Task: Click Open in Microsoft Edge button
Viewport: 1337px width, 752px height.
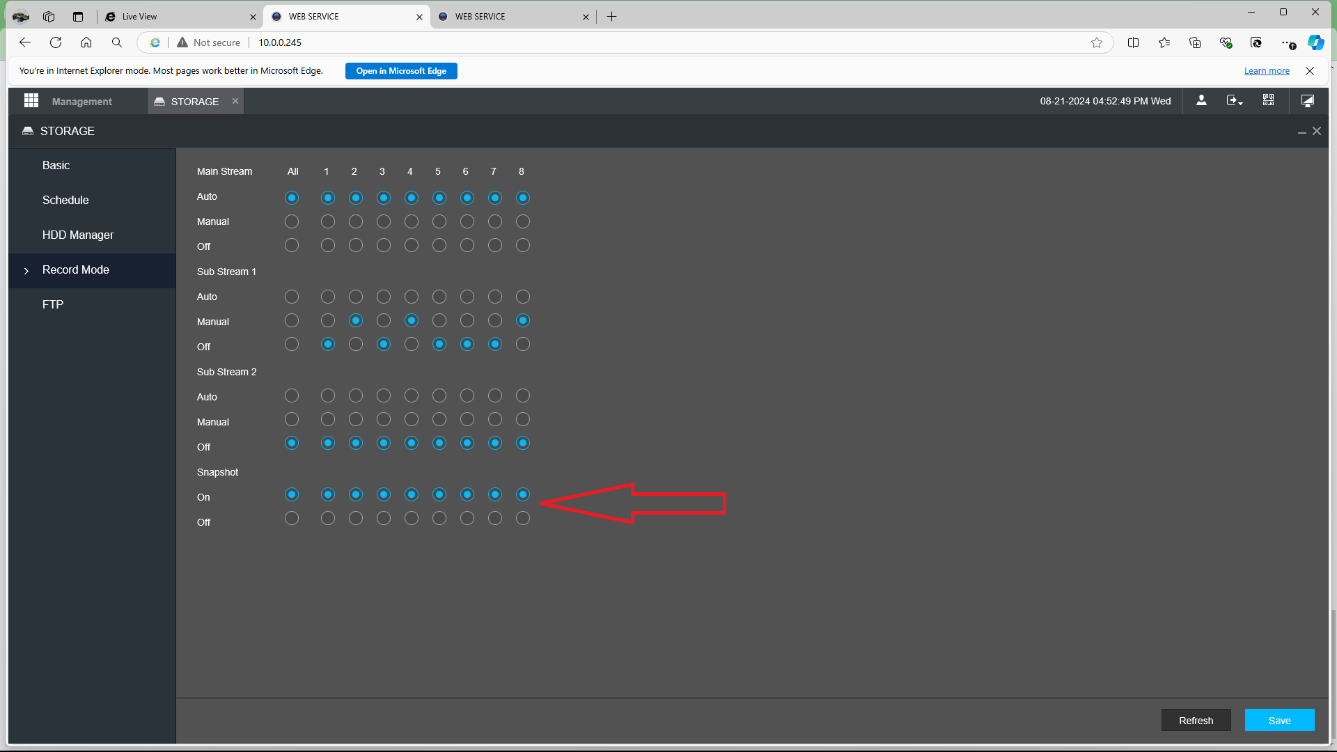Action: (401, 71)
